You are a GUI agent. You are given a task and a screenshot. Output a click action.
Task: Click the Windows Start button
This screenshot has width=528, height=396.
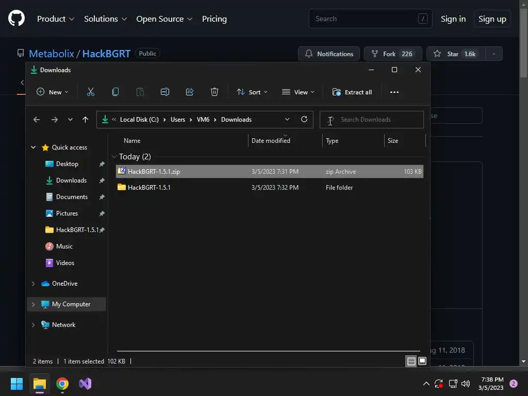[16, 384]
